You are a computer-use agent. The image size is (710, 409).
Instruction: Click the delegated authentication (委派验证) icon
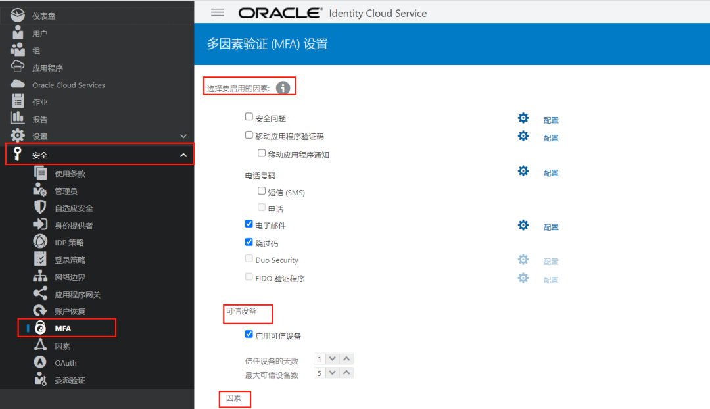pos(40,379)
